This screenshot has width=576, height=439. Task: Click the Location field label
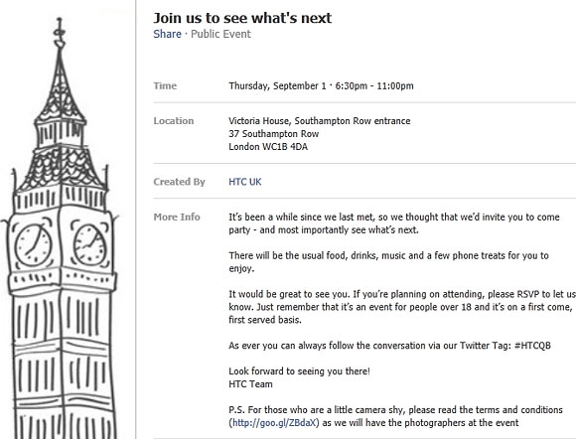(x=174, y=121)
